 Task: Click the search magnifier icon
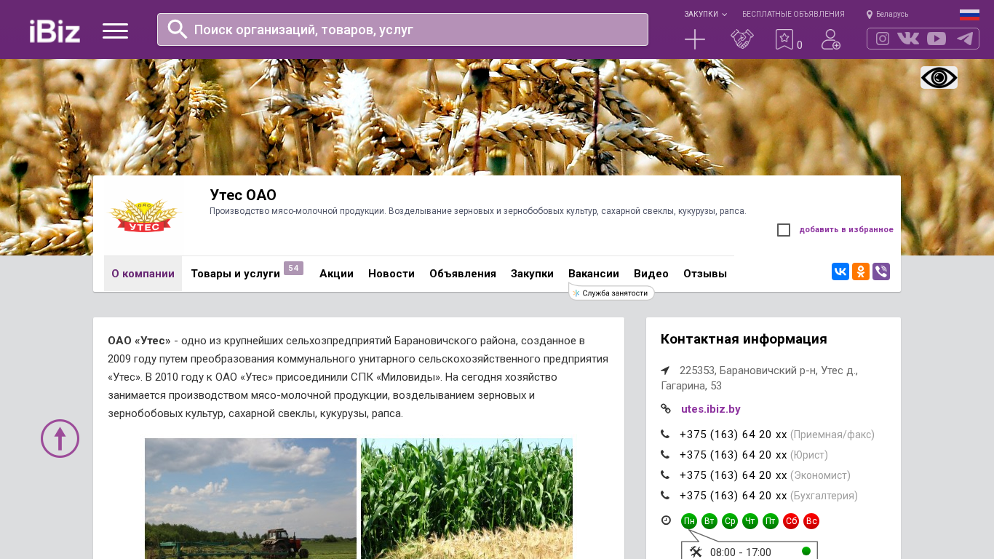click(178, 29)
